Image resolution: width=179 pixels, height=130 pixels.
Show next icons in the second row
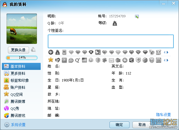[x=167, y=60]
